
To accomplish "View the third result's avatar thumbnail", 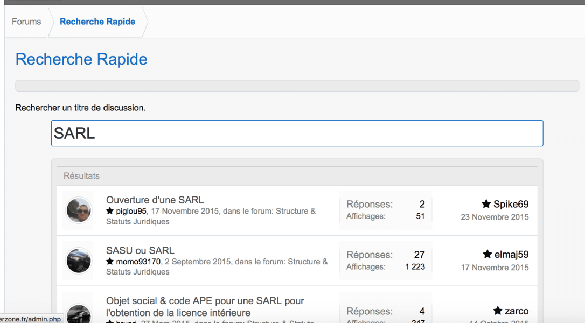I will pos(79,313).
